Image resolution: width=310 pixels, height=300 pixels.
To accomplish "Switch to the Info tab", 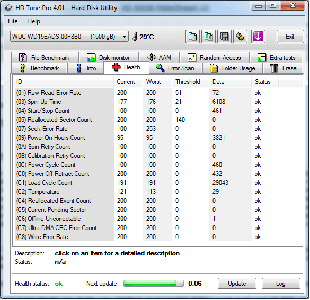I will pos(85,68).
